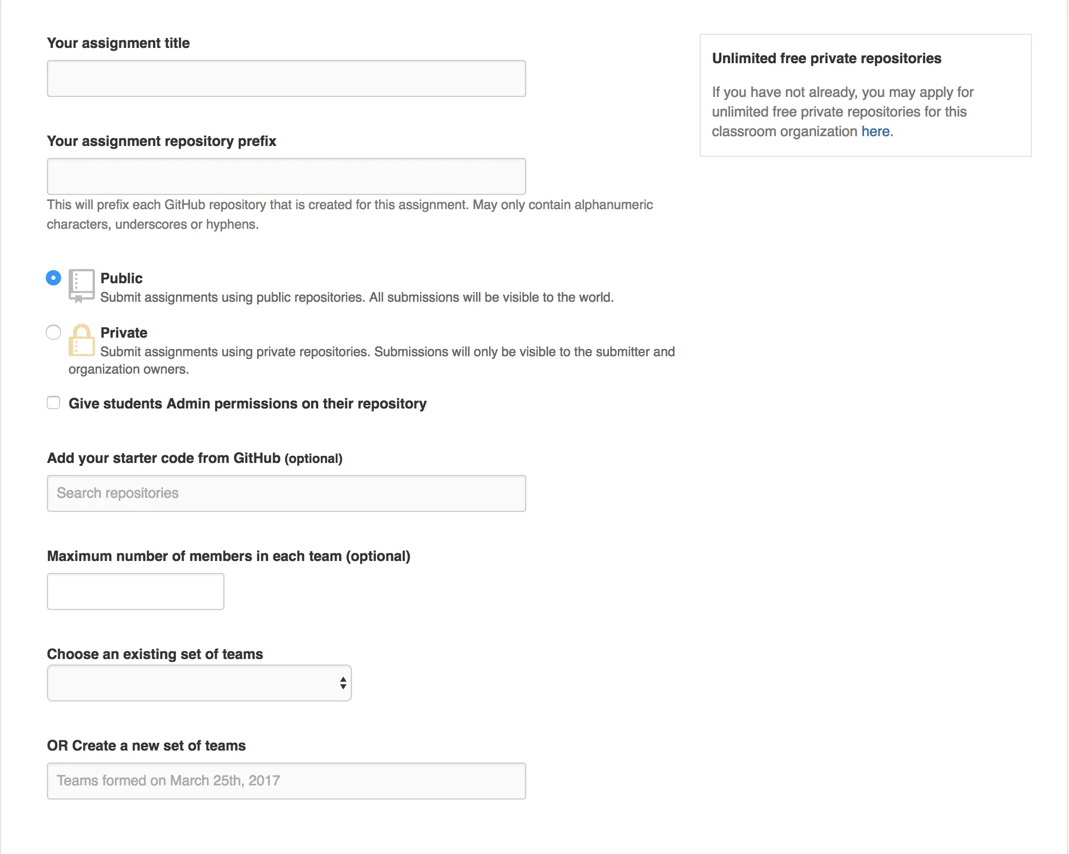Click the bold "Private" option label
The image size is (1069, 854).
[x=124, y=333]
